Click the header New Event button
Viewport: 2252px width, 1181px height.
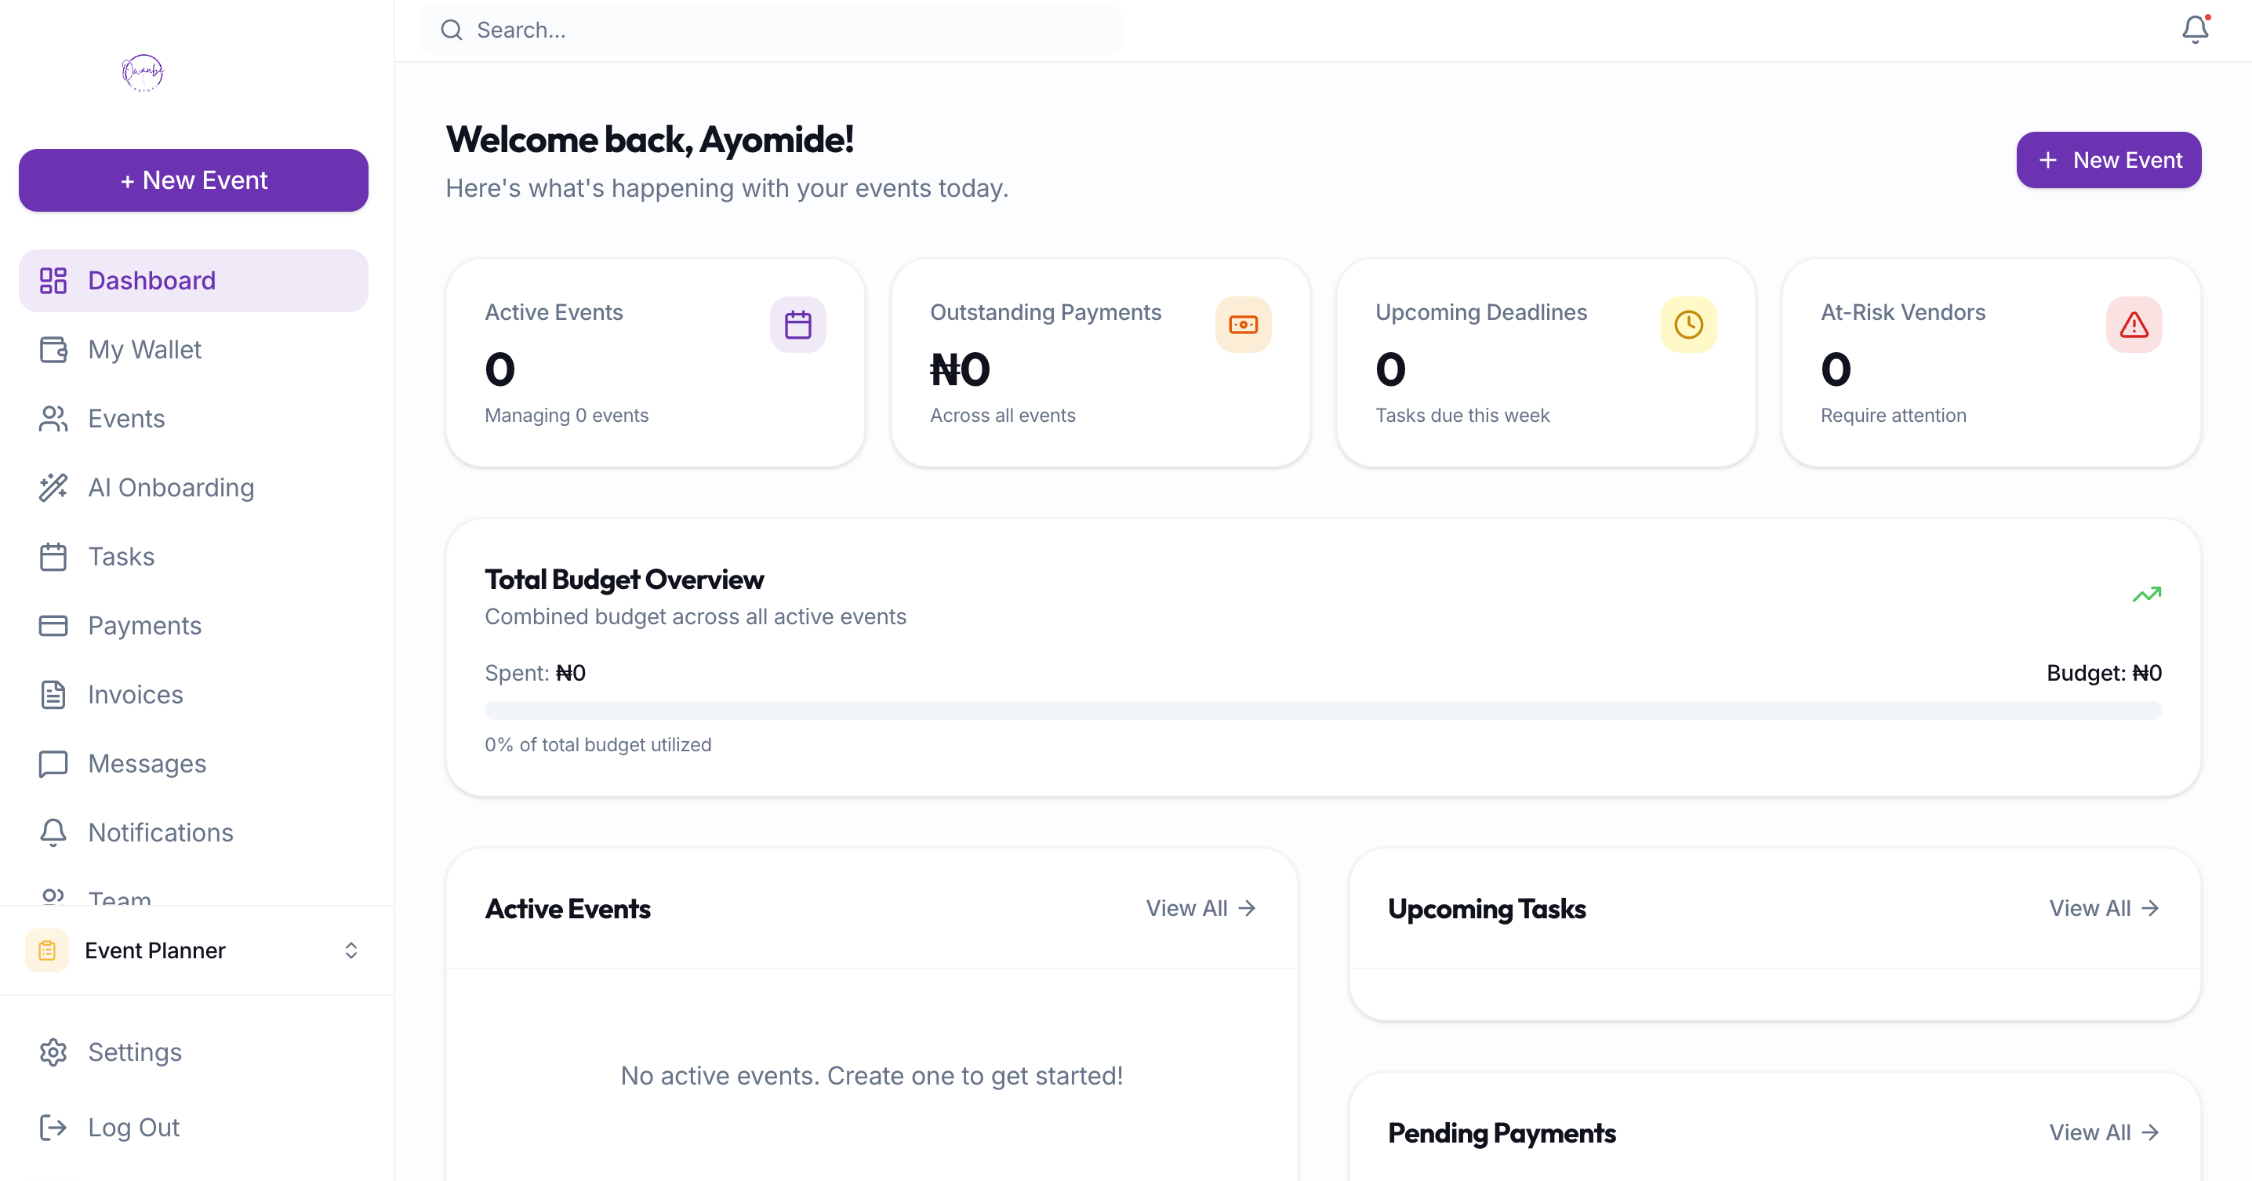click(x=2108, y=160)
